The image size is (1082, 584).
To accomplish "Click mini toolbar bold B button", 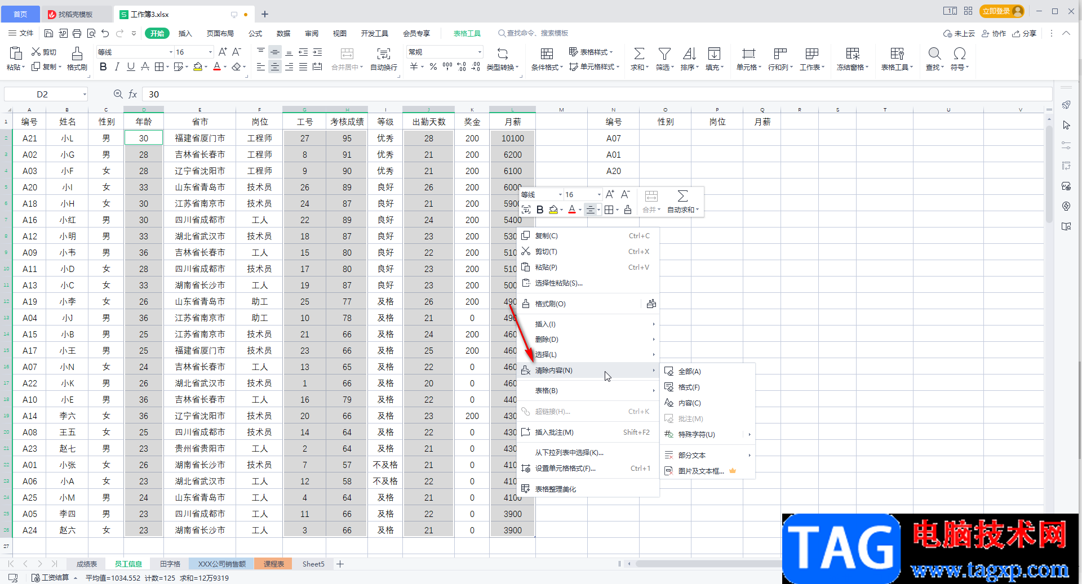I will 540,210.
